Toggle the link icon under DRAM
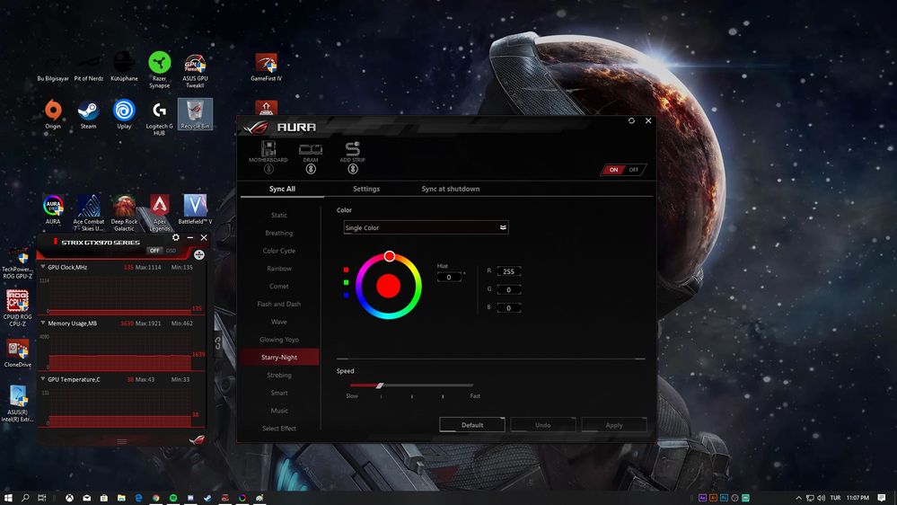The image size is (897, 505). [x=311, y=170]
